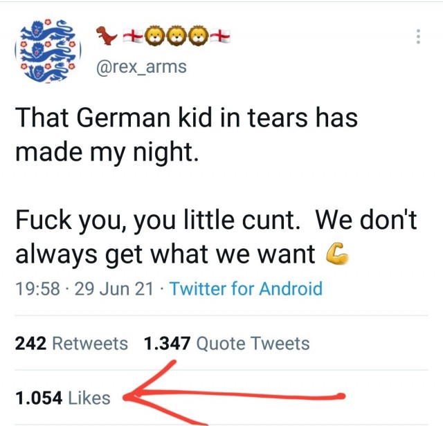Click the 29 Jun 21 date
The width and height of the screenshot is (443, 426).
114,289
